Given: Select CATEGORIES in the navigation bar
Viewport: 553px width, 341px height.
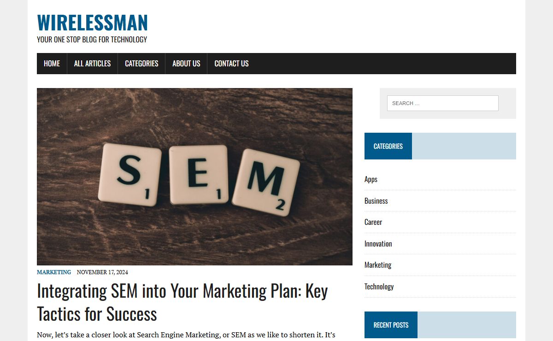Looking at the screenshot, I should [141, 64].
